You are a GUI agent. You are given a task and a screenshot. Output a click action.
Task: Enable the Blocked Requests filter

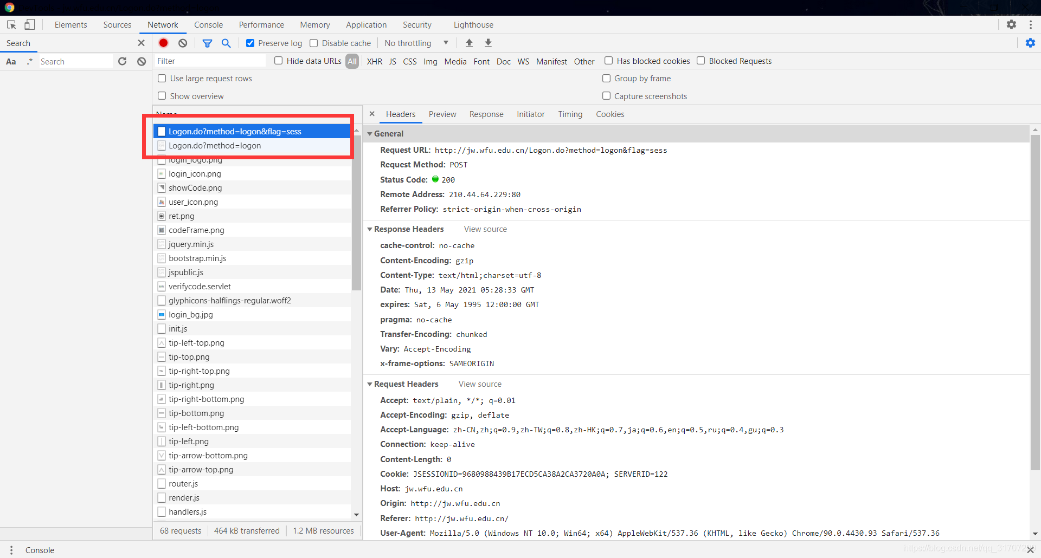pyautogui.click(x=701, y=61)
